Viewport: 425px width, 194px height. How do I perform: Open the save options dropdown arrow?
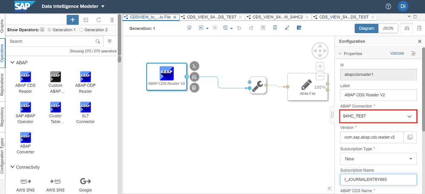pos(232,28)
